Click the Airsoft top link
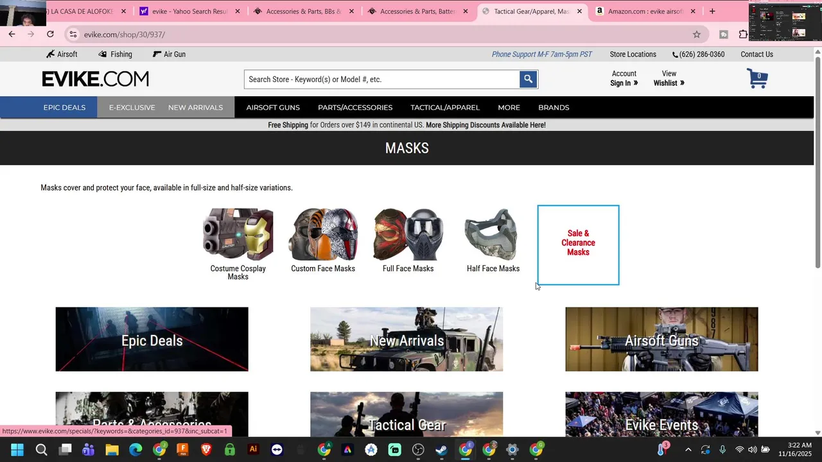822x462 pixels. (62, 55)
